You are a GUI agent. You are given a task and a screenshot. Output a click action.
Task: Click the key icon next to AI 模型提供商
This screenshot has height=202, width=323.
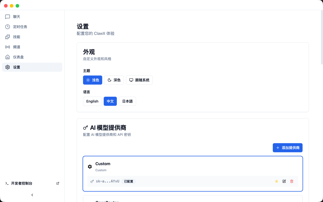click(x=86, y=128)
